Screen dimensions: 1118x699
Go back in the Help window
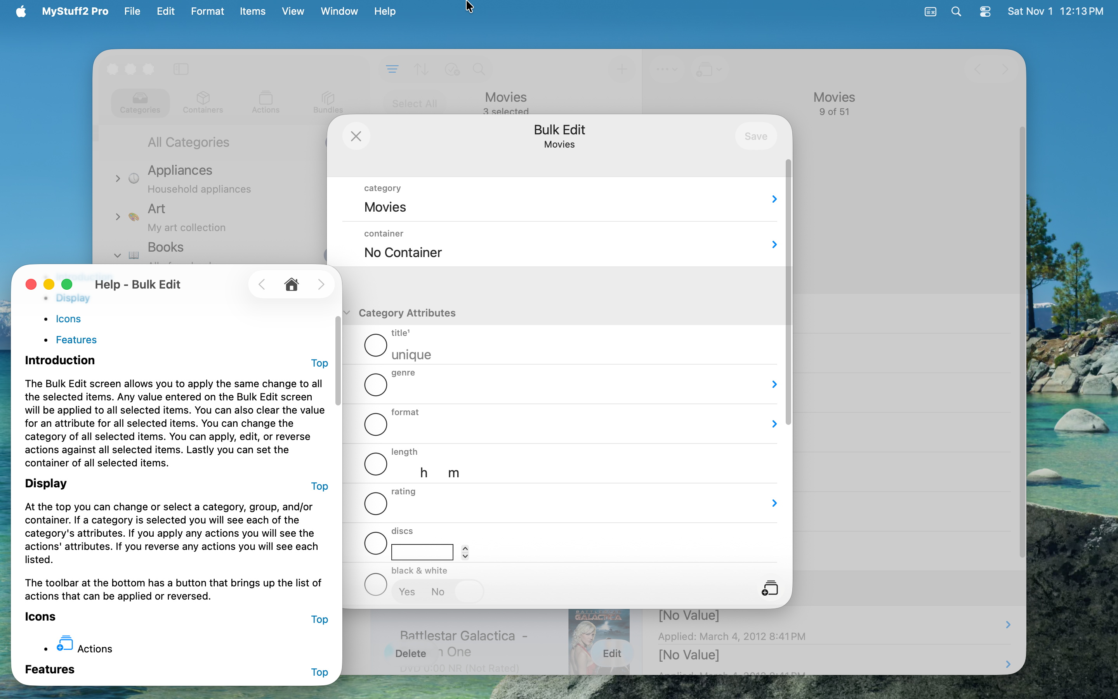tap(262, 284)
